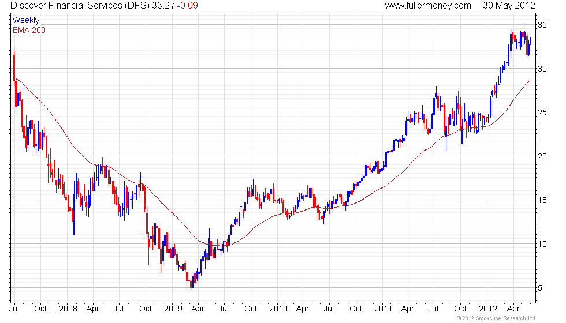Click the x-axis label '2012'
566x323 pixels.
488,309
